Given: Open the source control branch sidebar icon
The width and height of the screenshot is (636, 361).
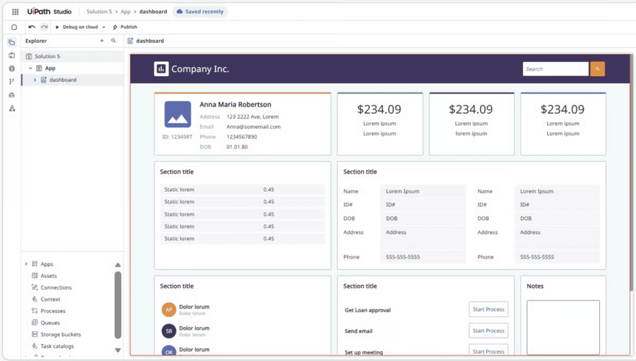Looking at the screenshot, I should tap(12, 81).
